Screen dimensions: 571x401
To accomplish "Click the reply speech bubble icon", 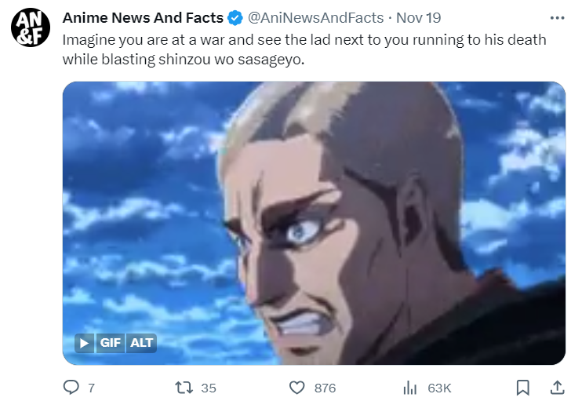I will coord(71,388).
